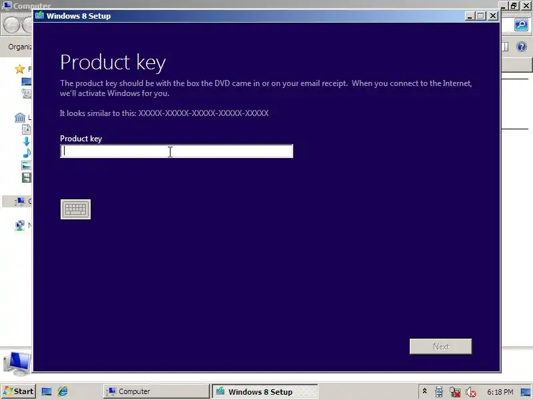Click the muted volume tray icon
This screenshot has height=400, width=533.
click(471, 392)
